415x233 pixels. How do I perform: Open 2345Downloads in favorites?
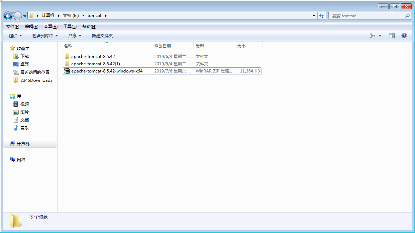(36, 80)
